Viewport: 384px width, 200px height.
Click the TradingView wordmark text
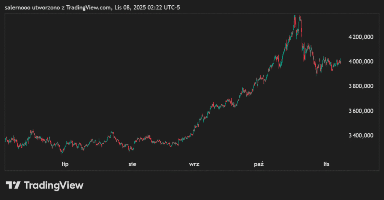pyautogui.click(x=54, y=185)
